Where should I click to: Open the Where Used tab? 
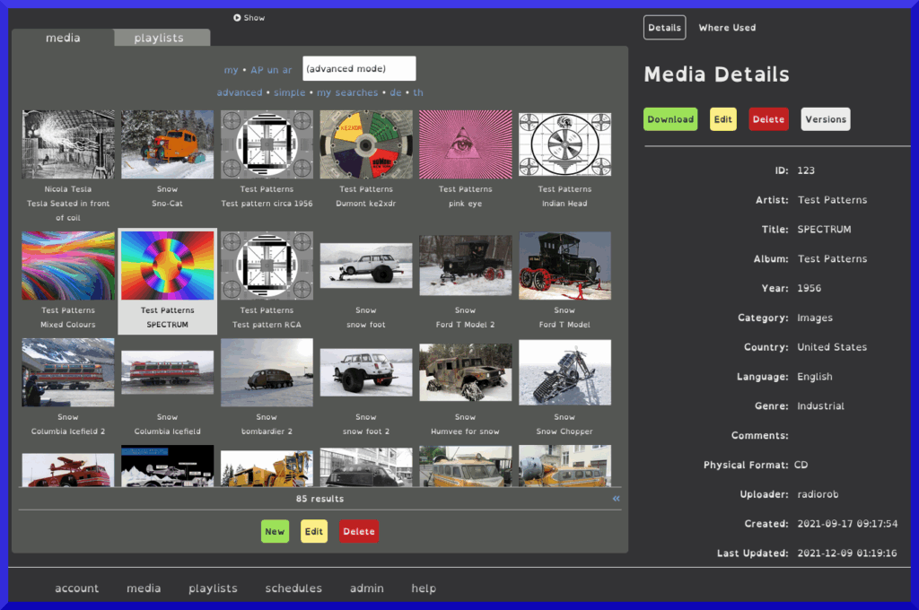coord(727,27)
